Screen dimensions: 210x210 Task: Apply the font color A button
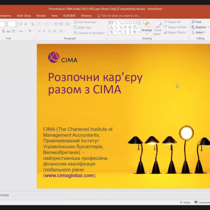click(x=30, y=31)
